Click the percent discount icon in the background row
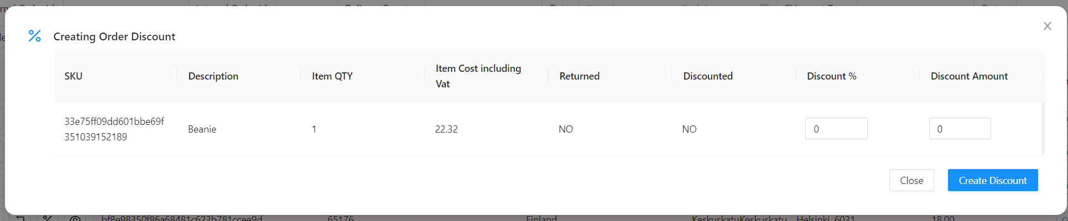1068x221 pixels. (x=48, y=218)
